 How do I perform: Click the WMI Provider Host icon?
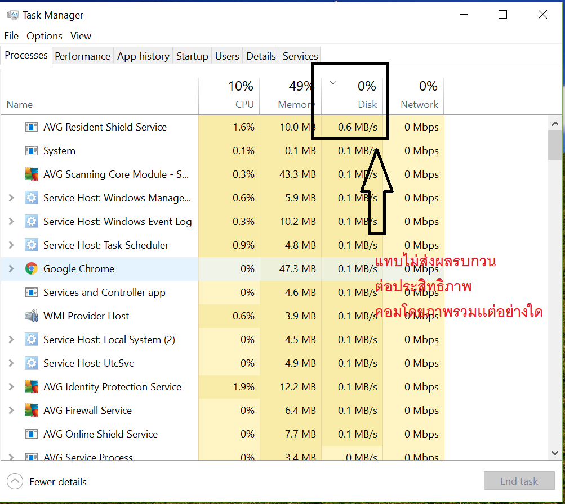[32, 316]
